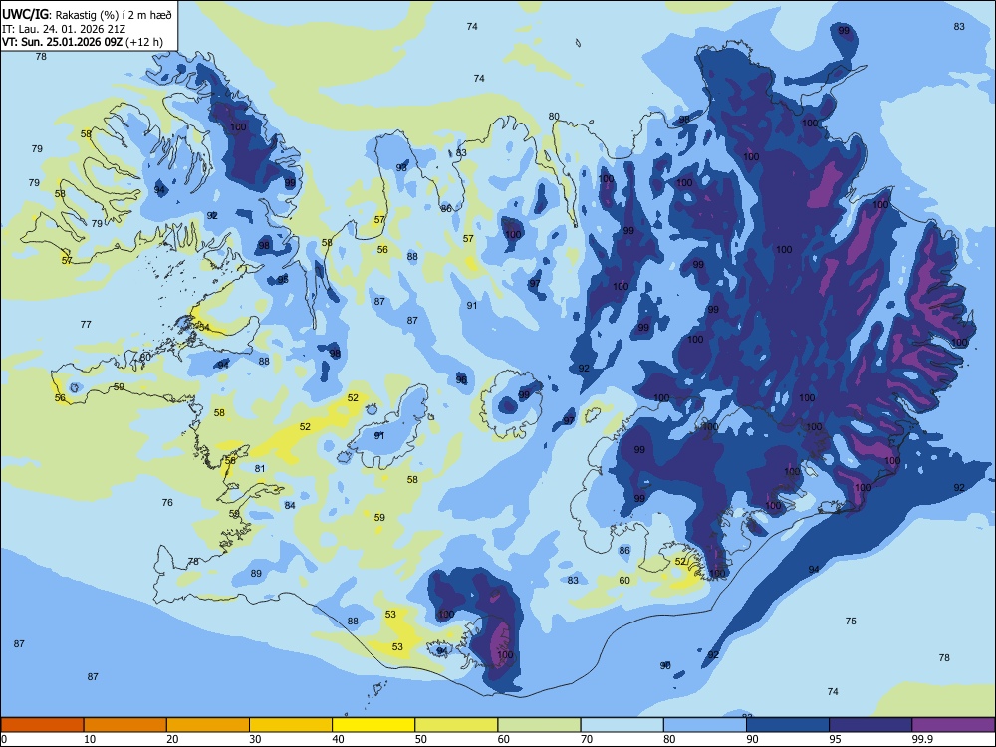Screen dimensions: 996x747
Task: Click the humidity value 77 on the map
Action: point(86,324)
